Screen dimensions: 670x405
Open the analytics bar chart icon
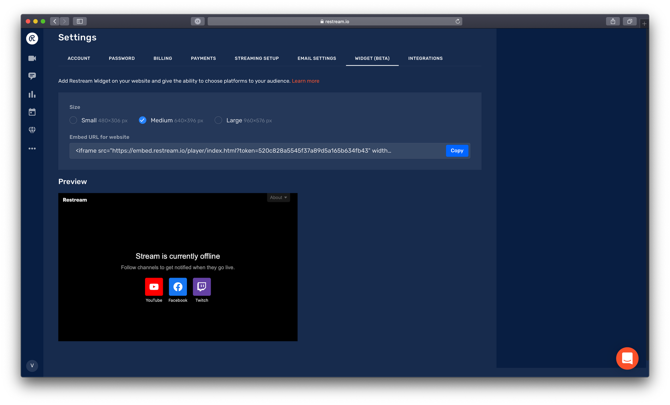[x=32, y=94]
